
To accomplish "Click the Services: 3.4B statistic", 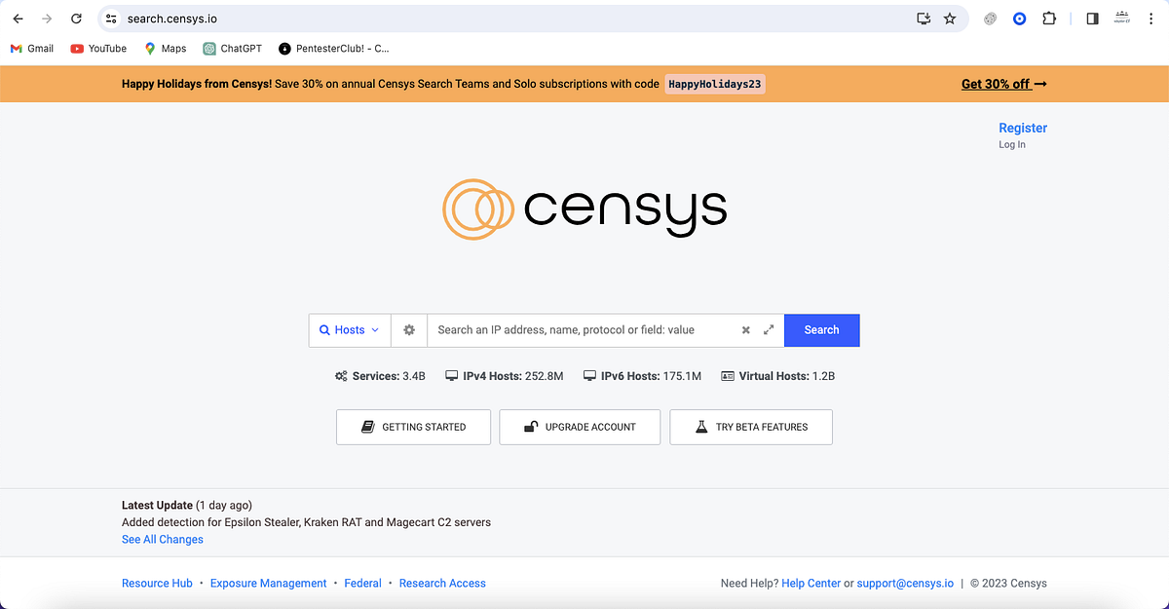I will click(x=380, y=376).
